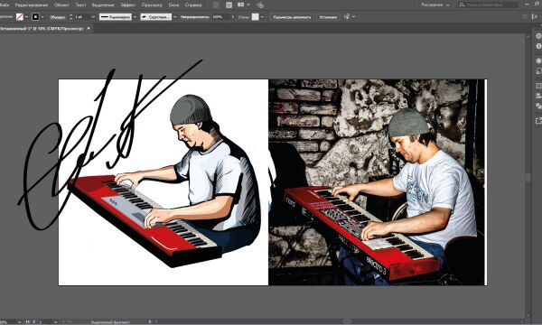542x325 pixels.
Task: Click the black stroke color swatch
Action: [35, 16]
